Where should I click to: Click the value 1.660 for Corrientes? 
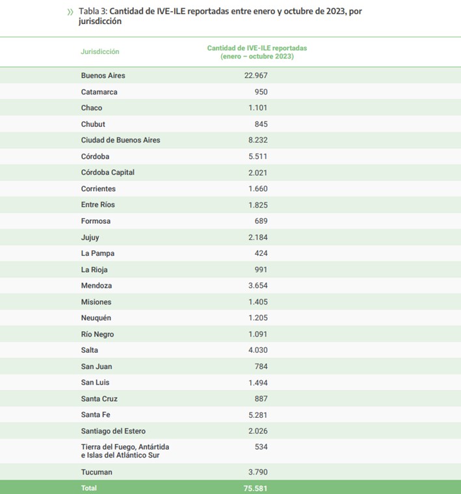pyautogui.click(x=257, y=189)
